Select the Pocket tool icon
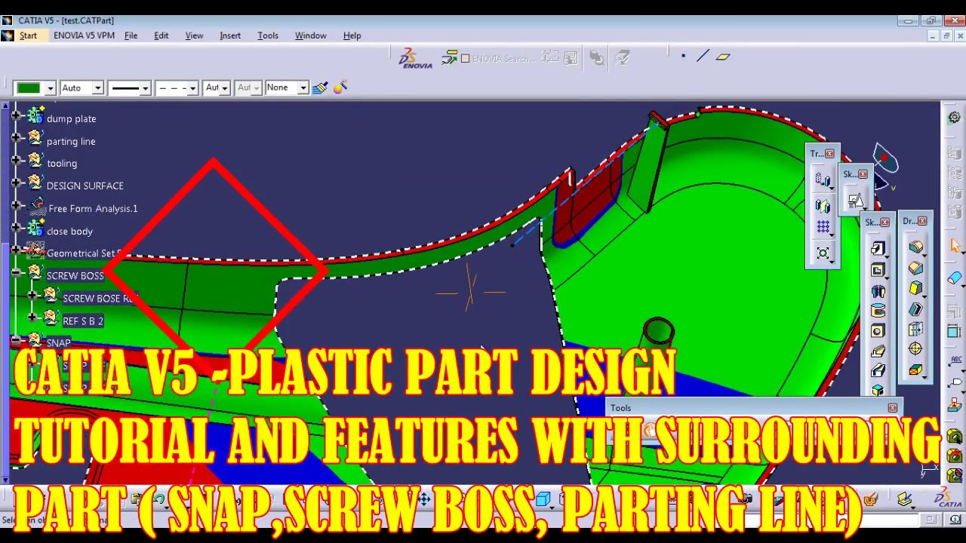 coord(877,270)
